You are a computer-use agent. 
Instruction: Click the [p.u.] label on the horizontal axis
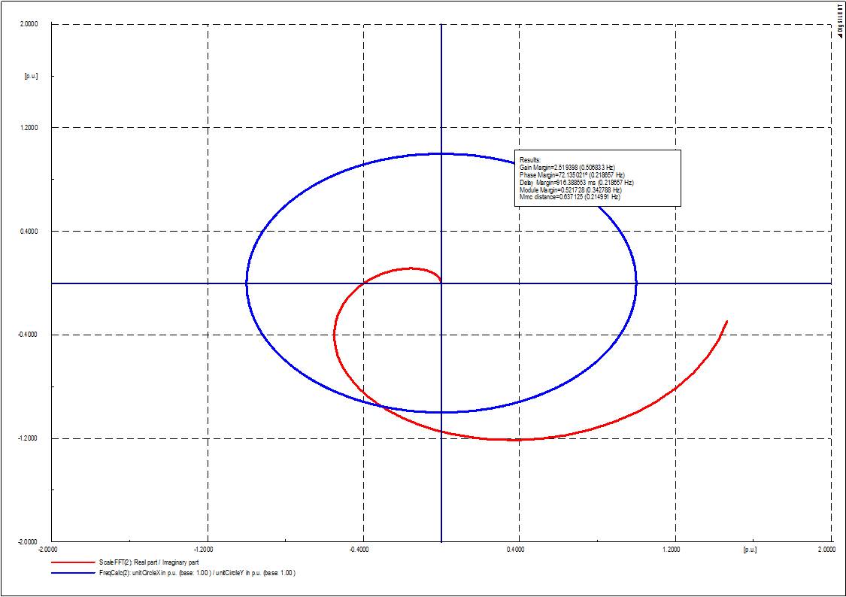(x=749, y=550)
